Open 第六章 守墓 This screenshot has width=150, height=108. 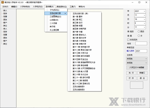84,32
